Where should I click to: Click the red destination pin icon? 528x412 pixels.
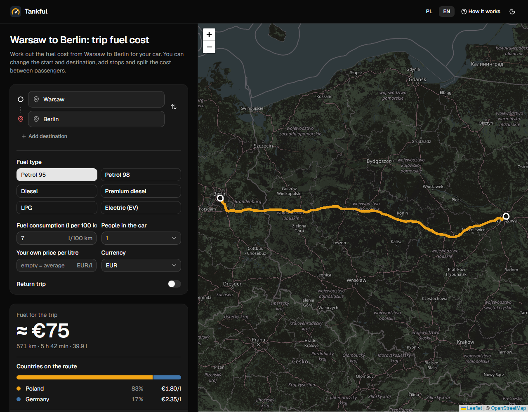coord(21,119)
